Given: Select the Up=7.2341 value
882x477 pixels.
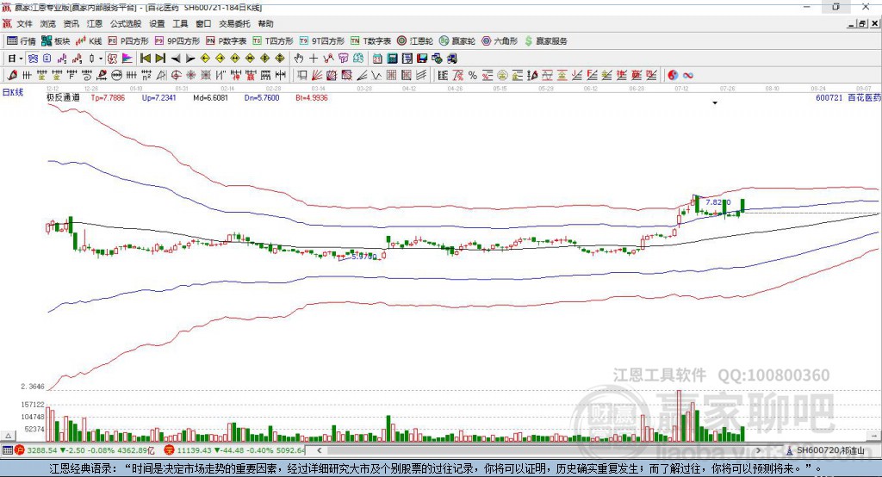Looking at the screenshot, I should pos(158,98).
